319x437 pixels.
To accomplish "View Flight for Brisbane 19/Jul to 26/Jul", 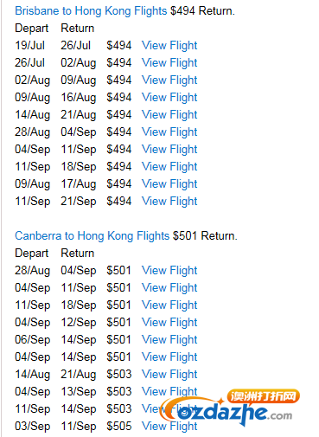I will click(x=169, y=46).
